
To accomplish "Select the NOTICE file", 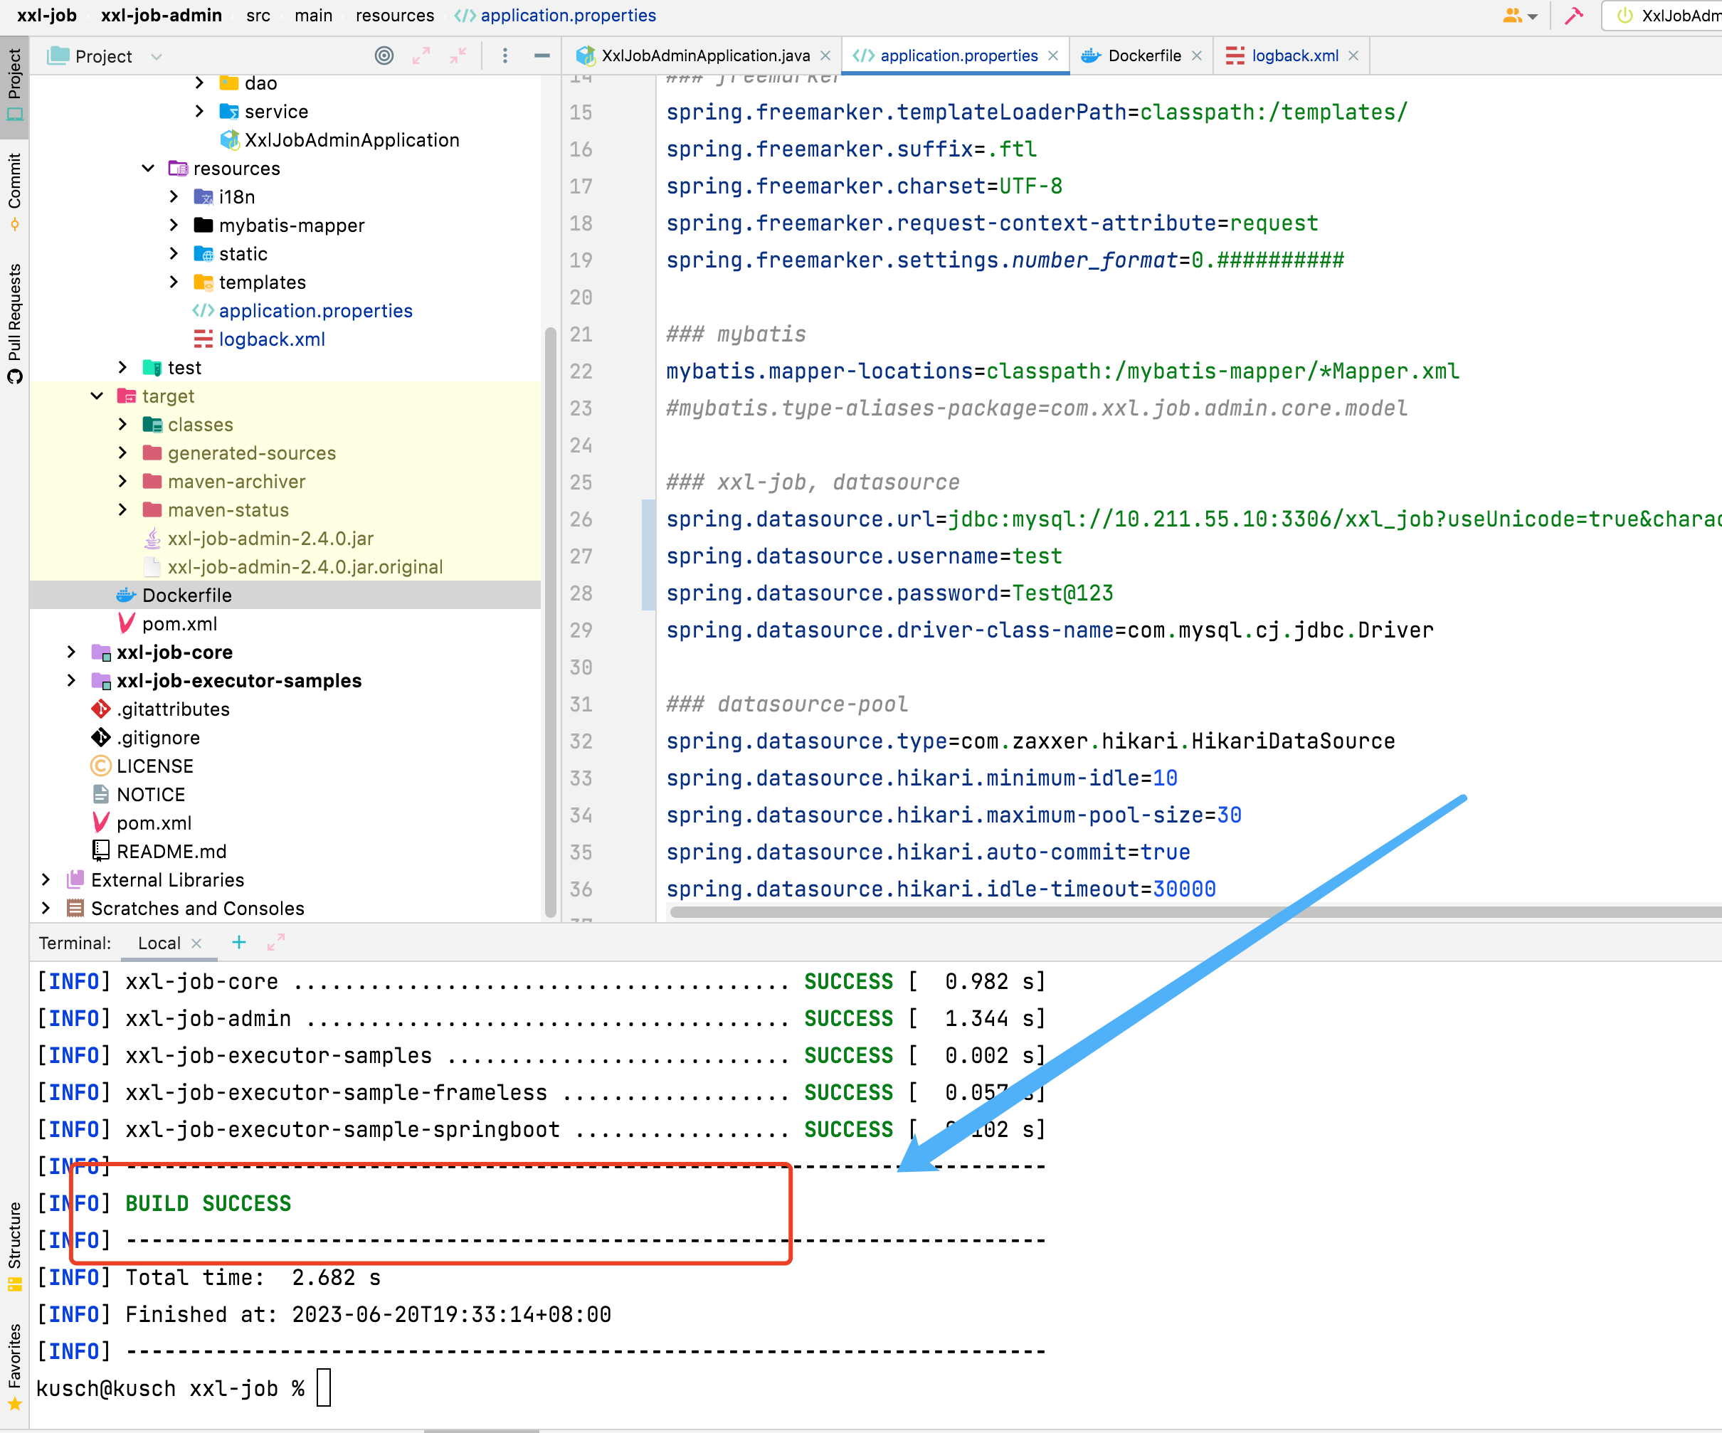I will 139,794.
